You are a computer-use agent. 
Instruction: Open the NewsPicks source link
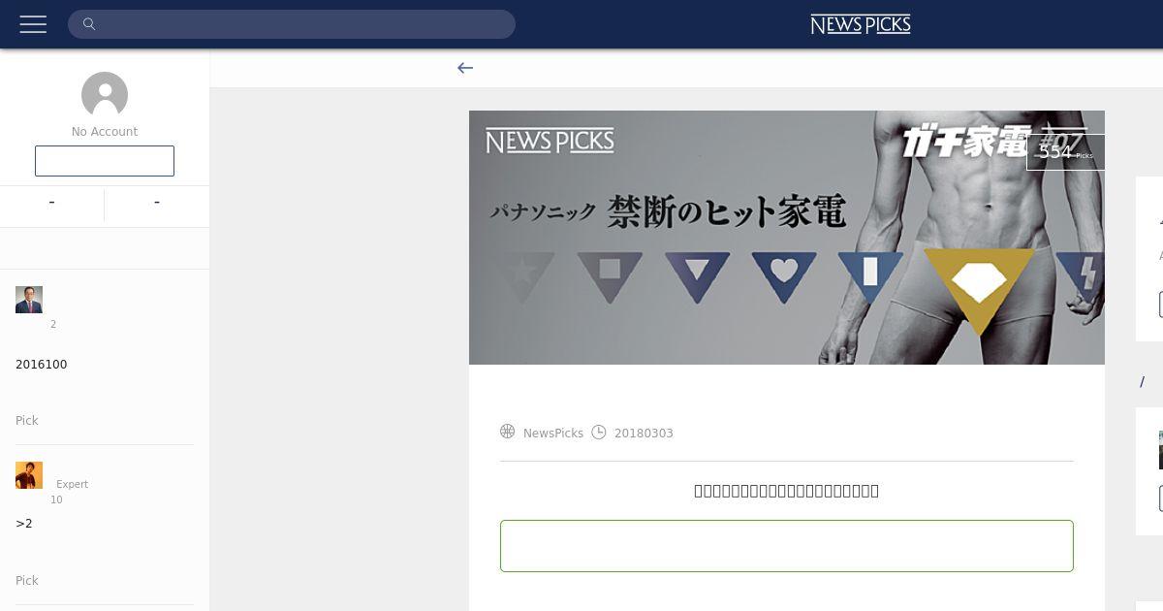[553, 434]
